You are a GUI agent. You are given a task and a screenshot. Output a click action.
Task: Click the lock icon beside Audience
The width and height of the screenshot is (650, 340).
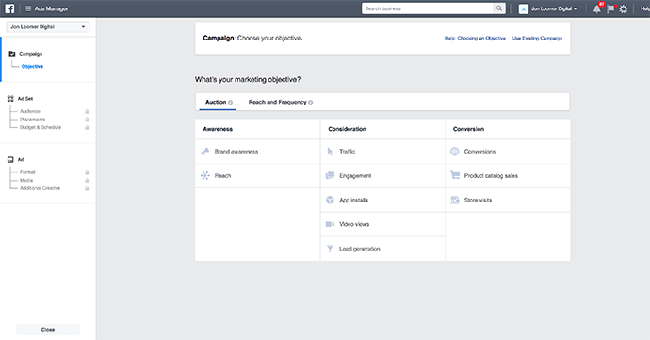87,111
